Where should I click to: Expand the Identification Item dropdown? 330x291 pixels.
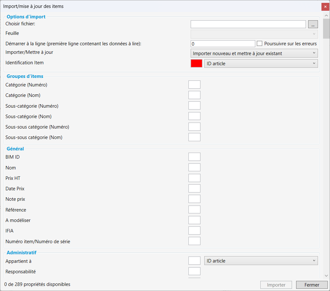coord(261,63)
